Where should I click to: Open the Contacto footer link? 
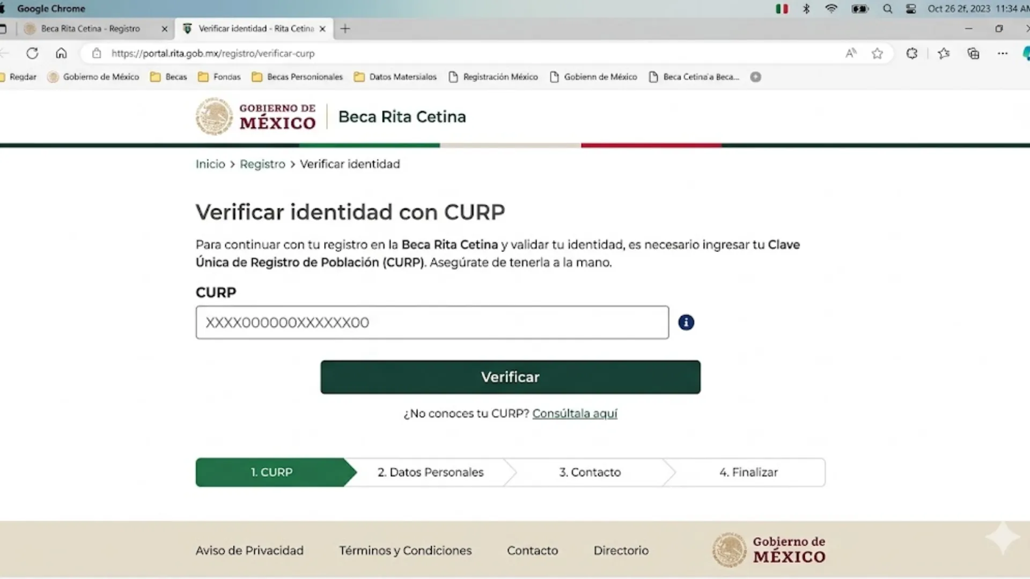point(532,551)
